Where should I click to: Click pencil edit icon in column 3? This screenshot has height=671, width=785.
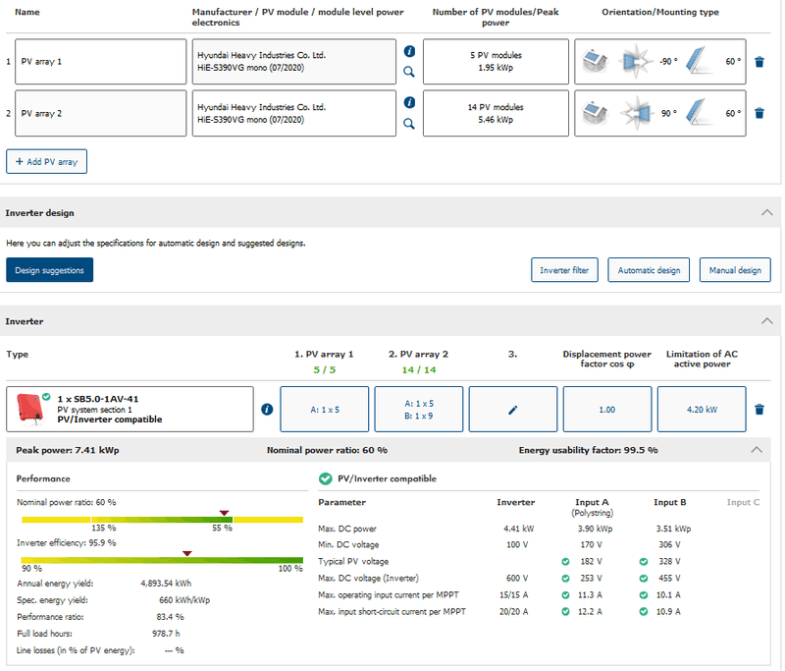point(512,410)
